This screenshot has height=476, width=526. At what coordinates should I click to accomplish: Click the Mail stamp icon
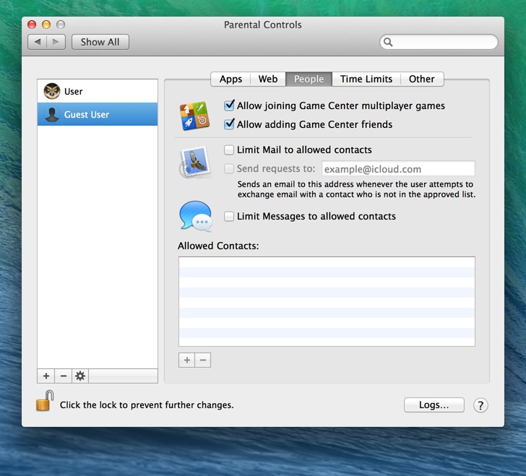[195, 162]
